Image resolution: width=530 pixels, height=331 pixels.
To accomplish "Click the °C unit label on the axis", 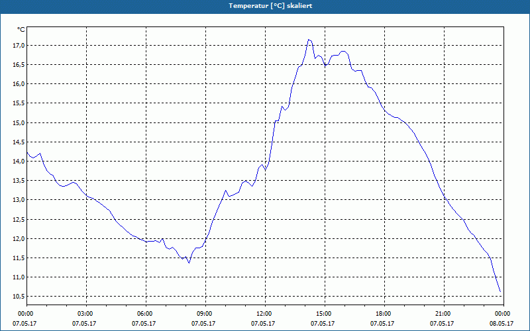I will 21,30.
